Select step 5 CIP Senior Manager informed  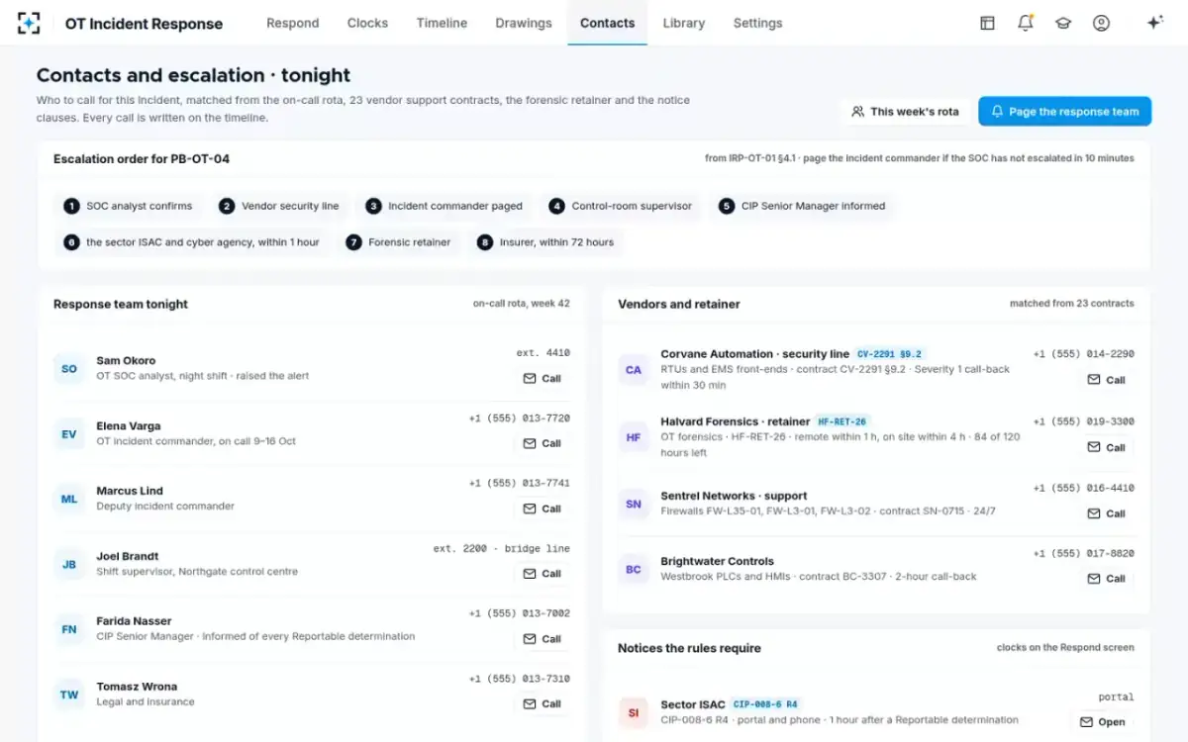coord(803,206)
